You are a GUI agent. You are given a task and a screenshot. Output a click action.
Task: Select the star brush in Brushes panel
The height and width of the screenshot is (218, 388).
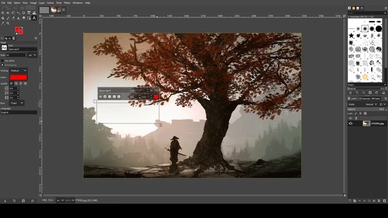351,35
